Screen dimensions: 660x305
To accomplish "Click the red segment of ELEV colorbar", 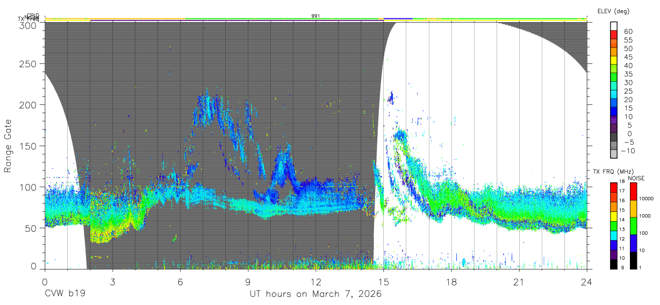I will pyautogui.click(x=614, y=34).
